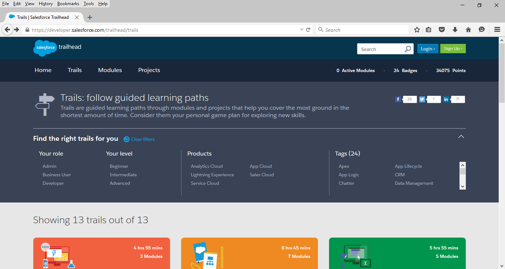
Task: Open the View menu
Action: pos(30,4)
